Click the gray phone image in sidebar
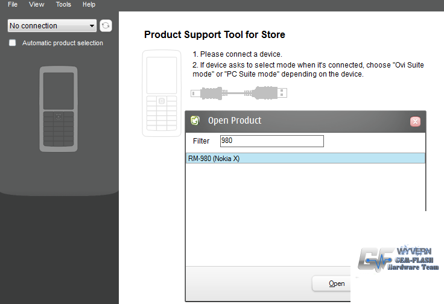Image resolution: width=444 pixels, height=304 pixels. pos(59,109)
